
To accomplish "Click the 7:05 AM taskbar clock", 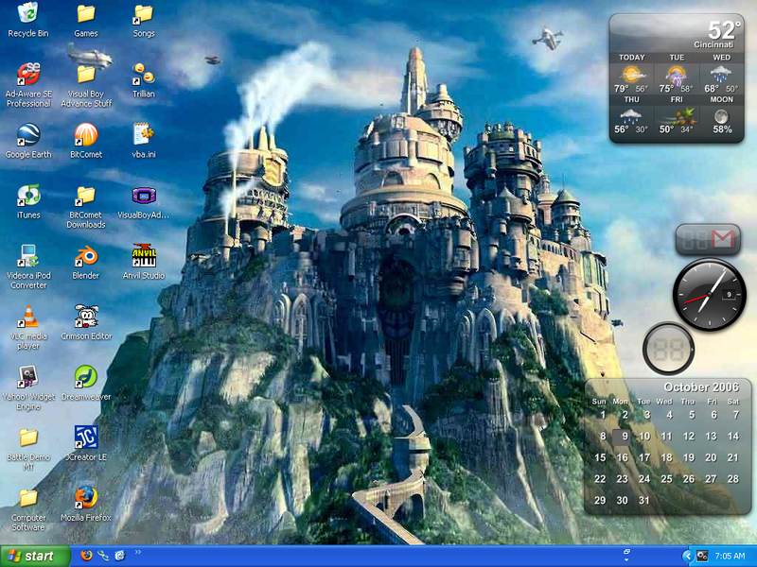I will (730, 556).
